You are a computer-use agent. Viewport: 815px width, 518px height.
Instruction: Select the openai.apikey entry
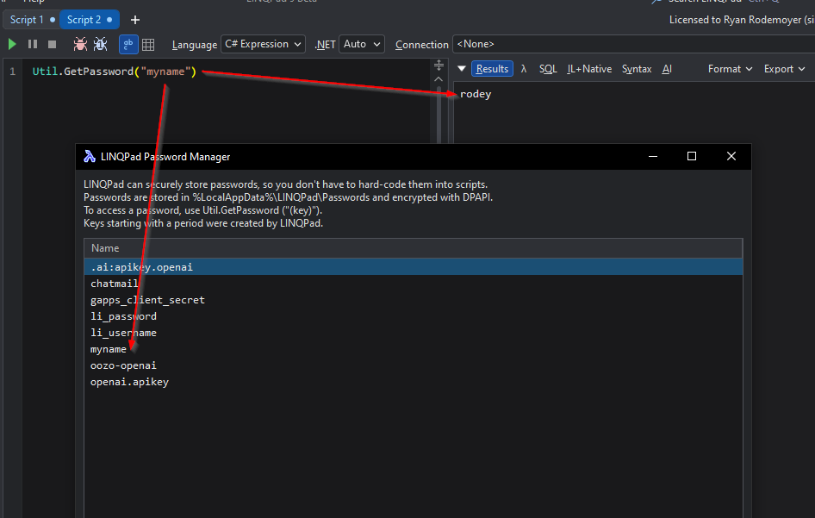click(x=414, y=382)
